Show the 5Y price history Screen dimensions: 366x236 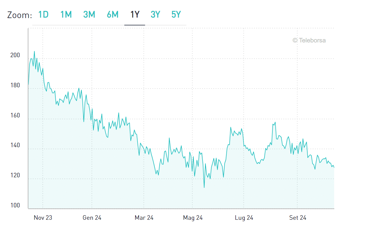(x=176, y=14)
